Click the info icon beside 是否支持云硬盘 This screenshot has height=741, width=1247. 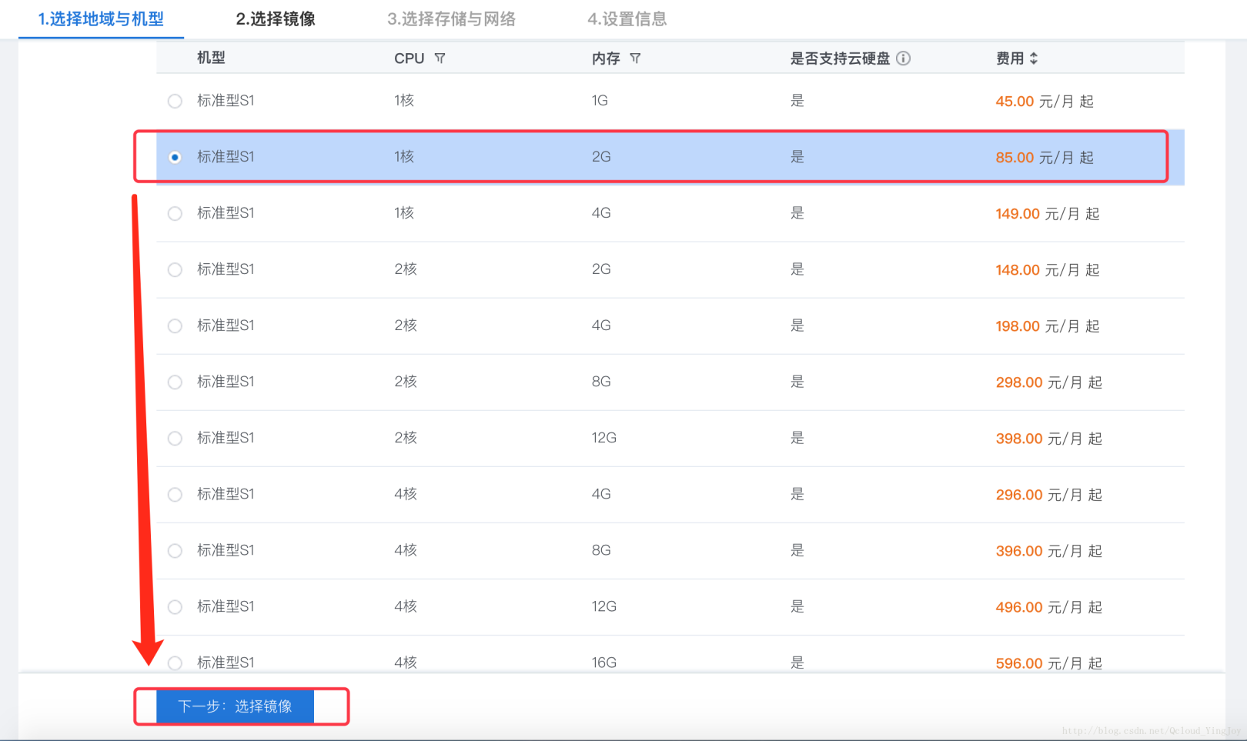(904, 58)
